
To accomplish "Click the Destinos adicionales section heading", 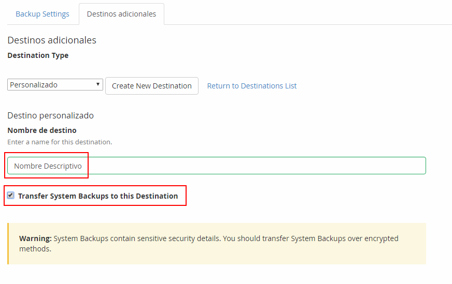I will tap(52, 40).
